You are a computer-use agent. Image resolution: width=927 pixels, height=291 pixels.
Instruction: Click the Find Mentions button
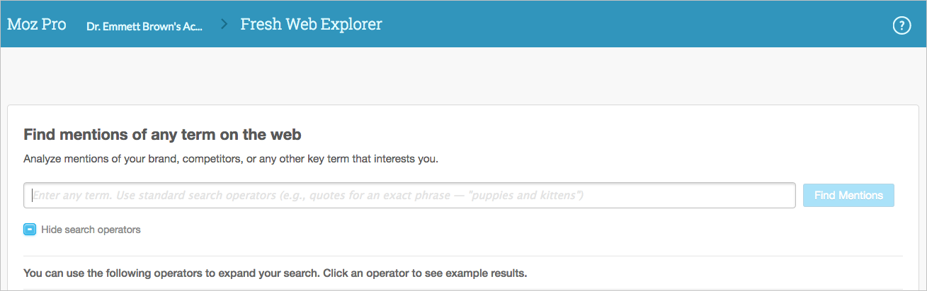(848, 196)
